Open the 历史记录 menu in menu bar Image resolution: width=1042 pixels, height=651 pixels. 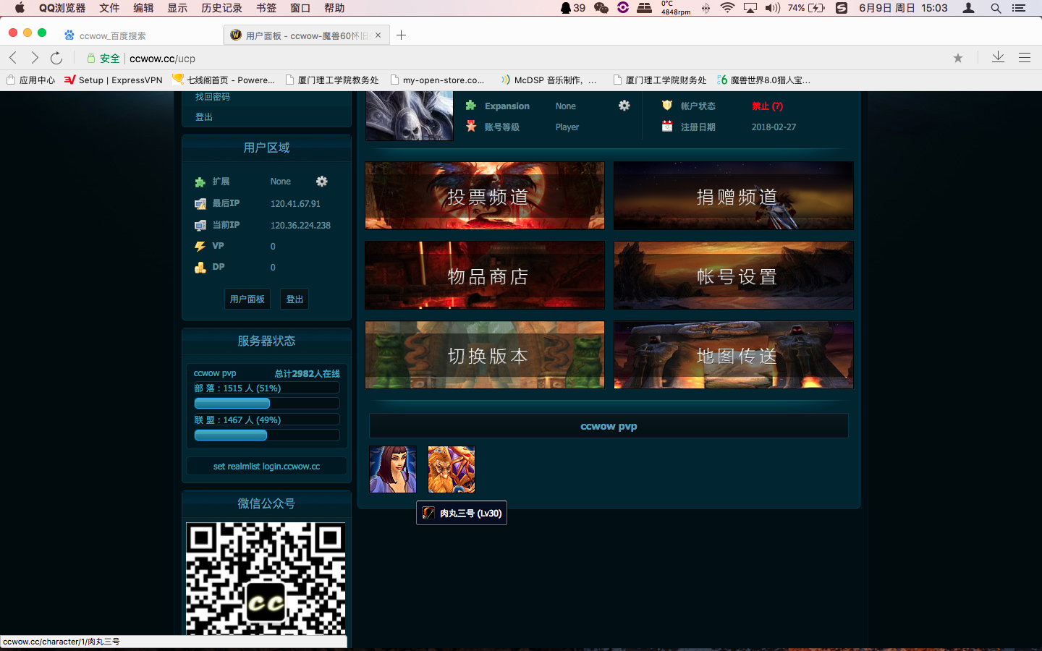(221, 8)
